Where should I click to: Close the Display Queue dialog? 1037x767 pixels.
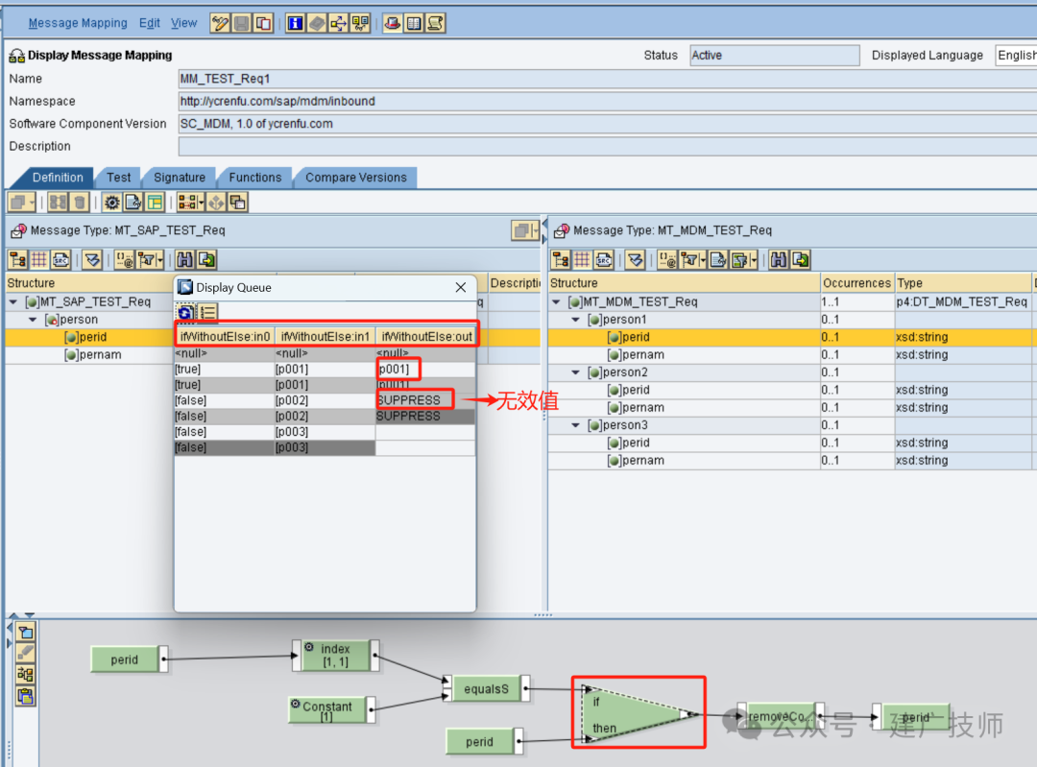[461, 287]
